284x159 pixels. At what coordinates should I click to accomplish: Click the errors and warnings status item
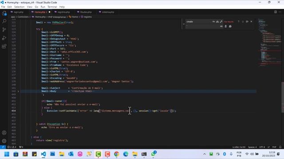[x=12, y=147]
